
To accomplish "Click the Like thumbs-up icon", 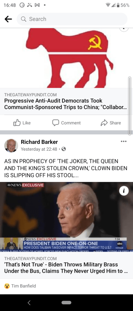I will pos(17,123).
